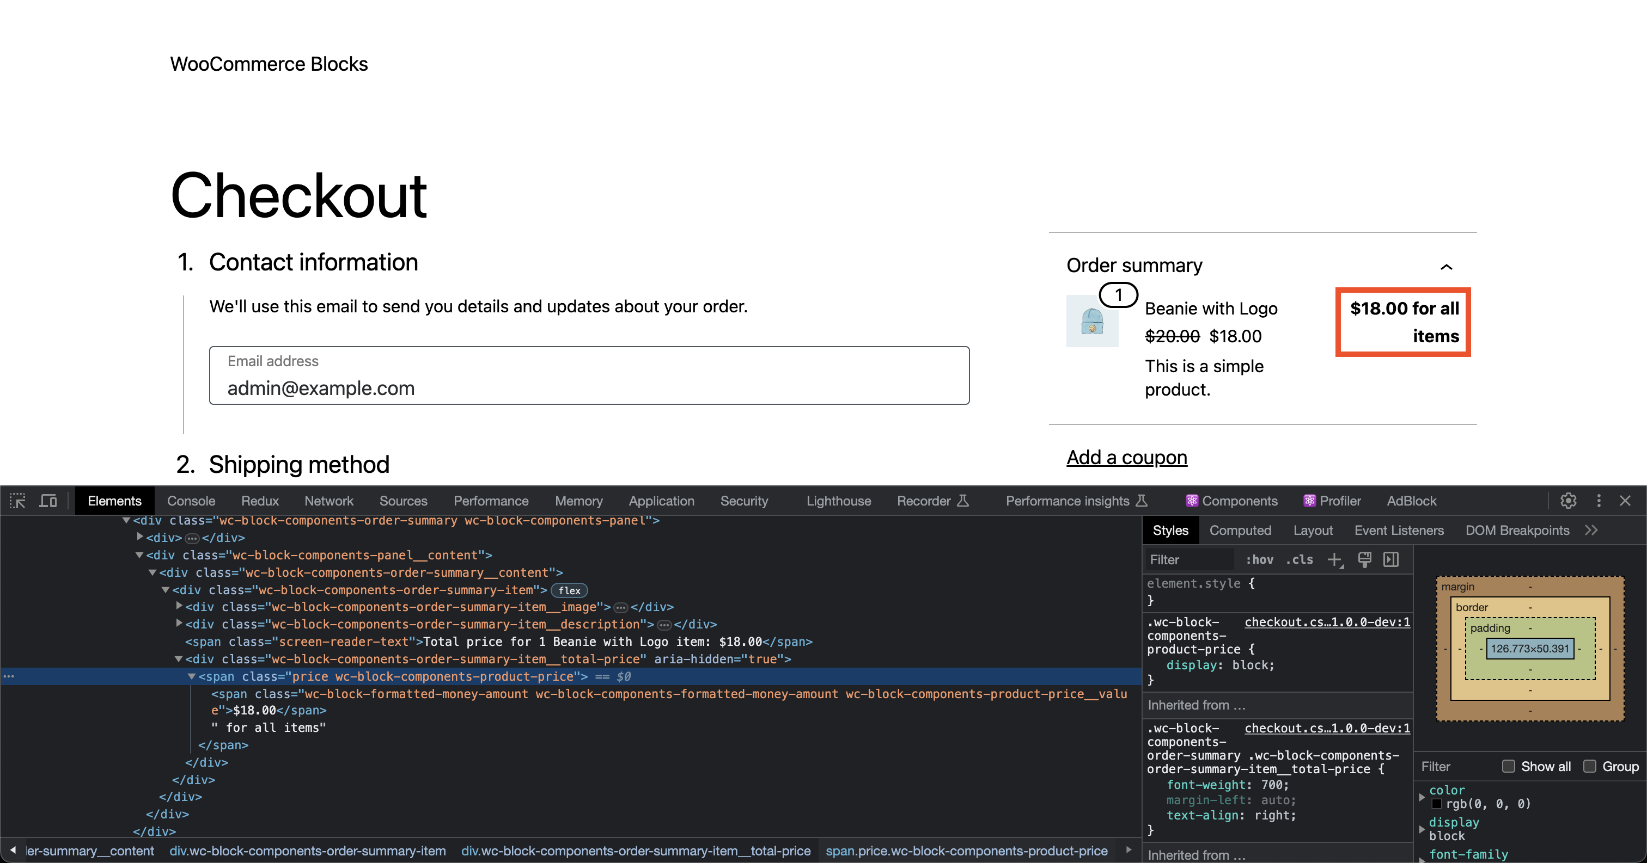Collapse the Order summary panel chevron
Screen dimensions: 1647x863
point(1446,267)
